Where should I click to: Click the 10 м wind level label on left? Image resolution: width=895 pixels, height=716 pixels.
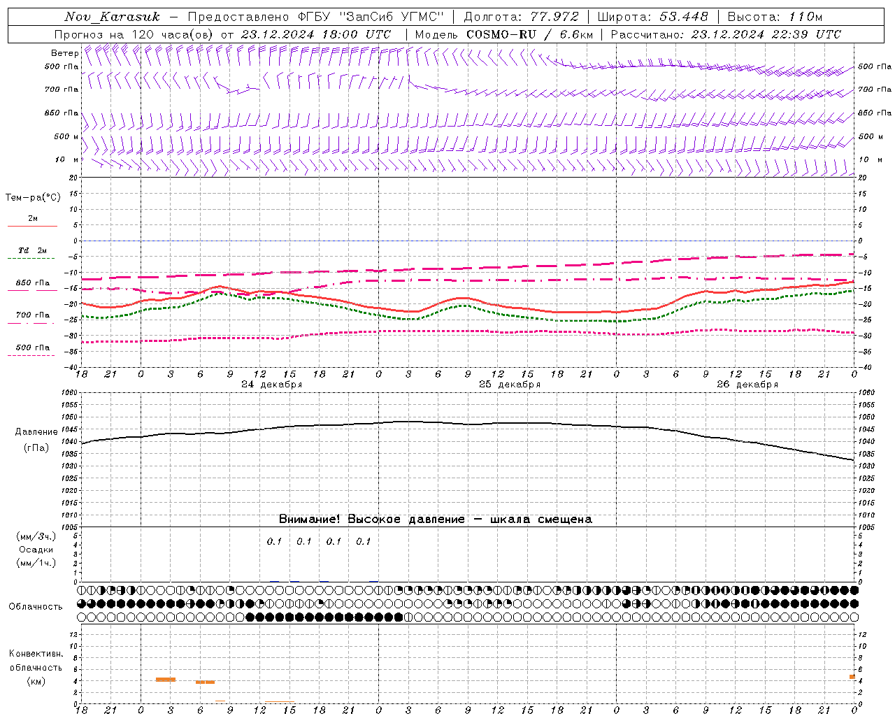pos(67,159)
